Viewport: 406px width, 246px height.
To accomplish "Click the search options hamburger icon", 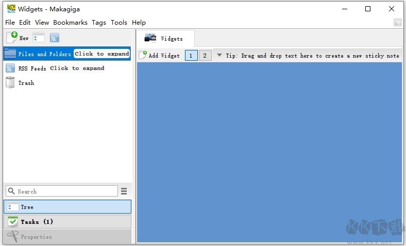I will point(124,191).
